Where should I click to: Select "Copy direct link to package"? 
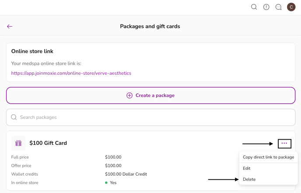pos(268,157)
